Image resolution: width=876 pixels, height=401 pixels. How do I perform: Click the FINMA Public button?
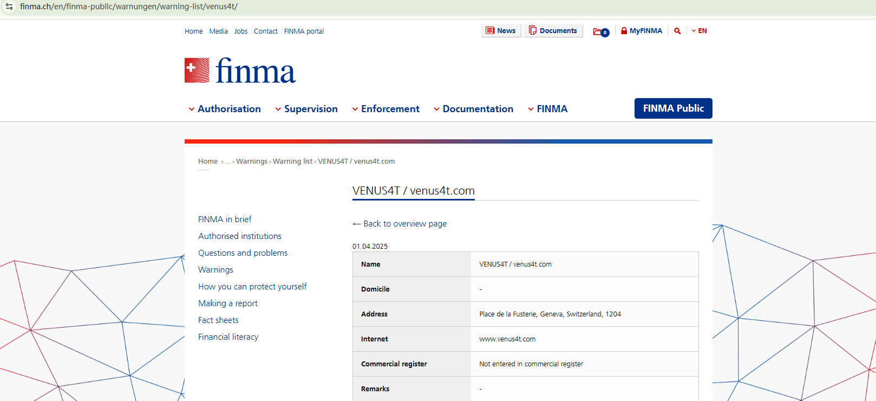click(674, 108)
